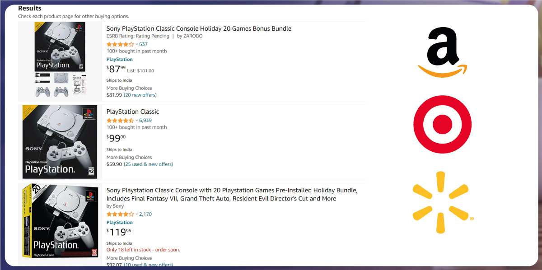The height and width of the screenshot is (270, 542).
Task: Select the $119.95 price
Action: (119, 232)
